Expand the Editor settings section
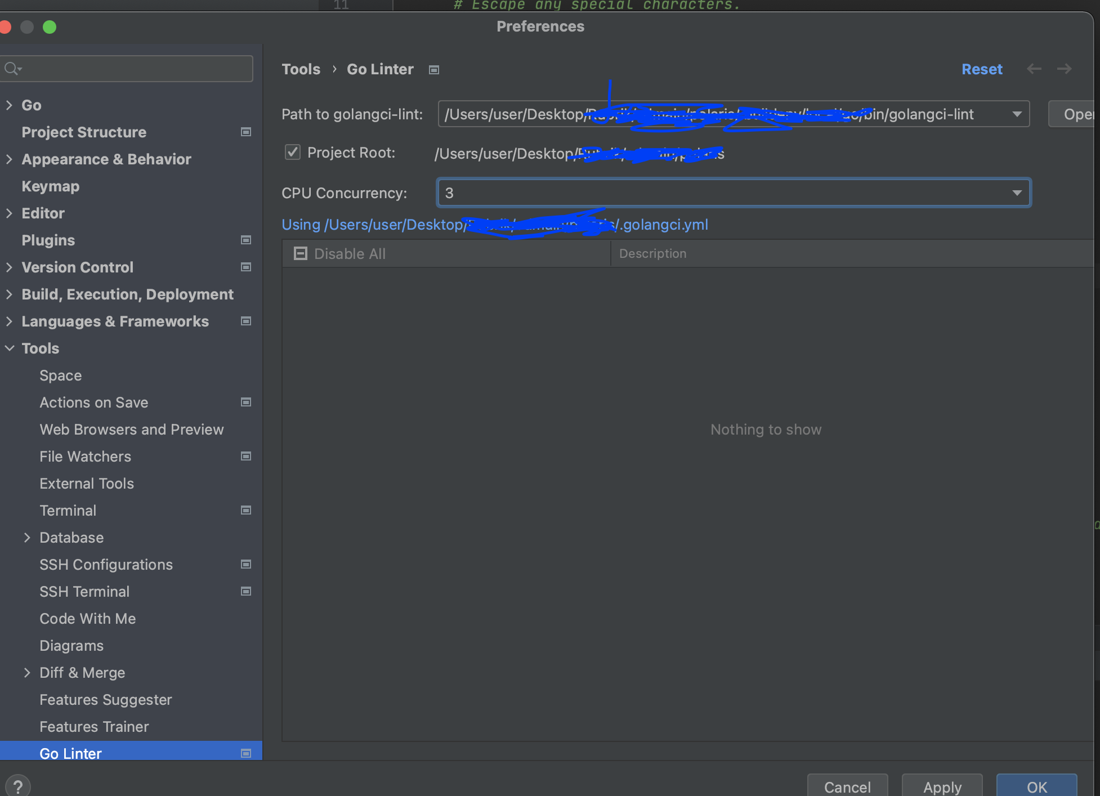1100x796 pixels. 10,213
